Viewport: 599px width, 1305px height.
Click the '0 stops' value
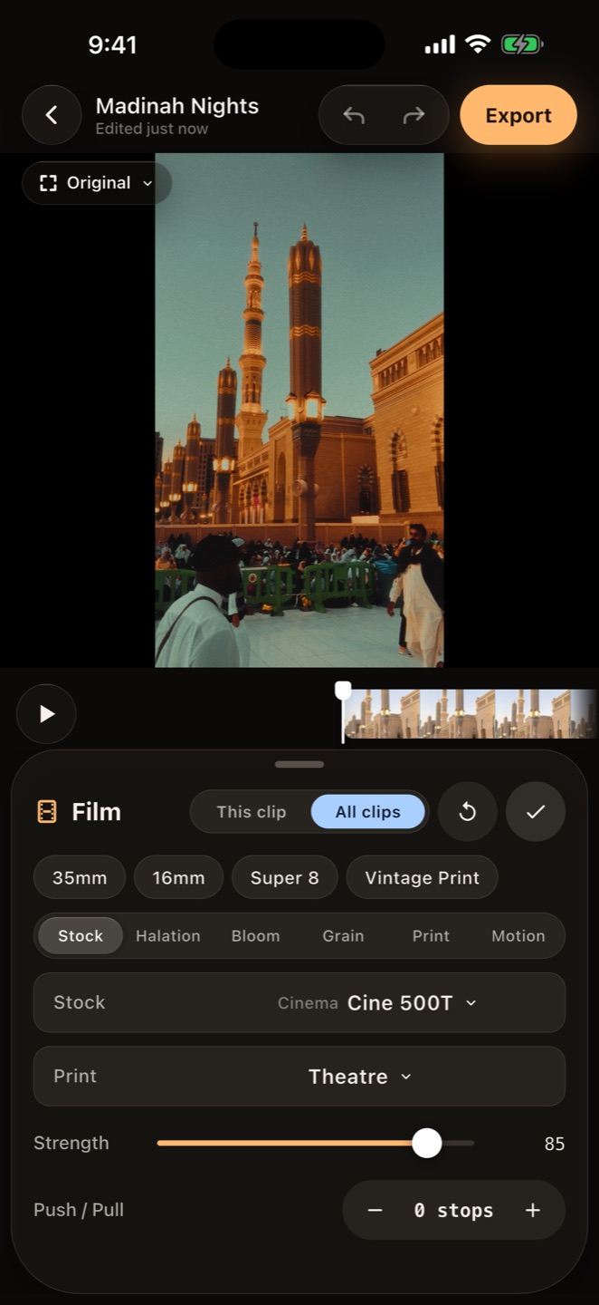tap(453, 1210)
